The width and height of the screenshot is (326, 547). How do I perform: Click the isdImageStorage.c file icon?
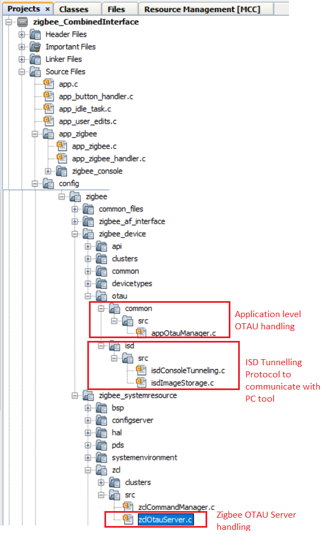point(141,382)
